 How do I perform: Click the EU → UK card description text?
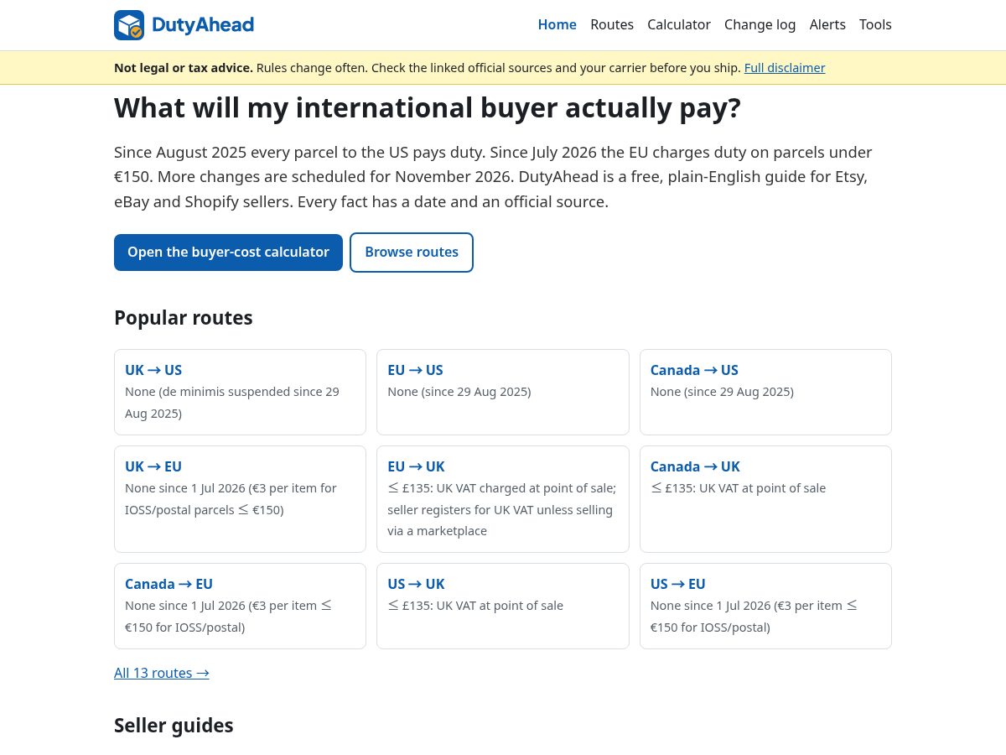[502, 509]
